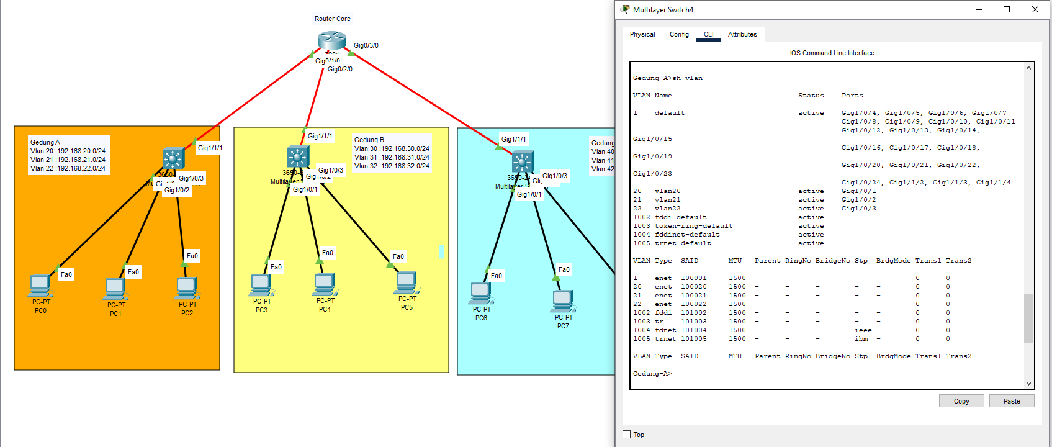The image size is (1052, 447).
Task: Open the Config tab
Action: pyautogui.click(x=679, y=34)
